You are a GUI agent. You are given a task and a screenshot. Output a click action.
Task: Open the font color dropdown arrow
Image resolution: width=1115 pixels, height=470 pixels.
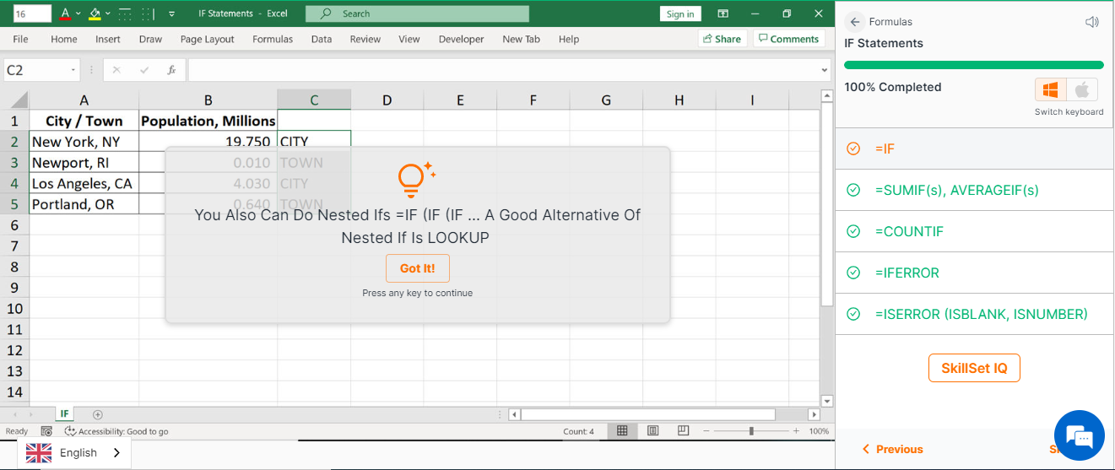coord(78,14)
